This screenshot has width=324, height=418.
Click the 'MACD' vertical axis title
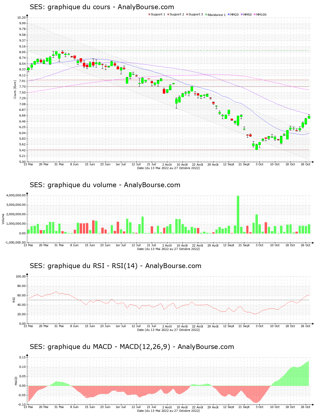pos(16,381)
